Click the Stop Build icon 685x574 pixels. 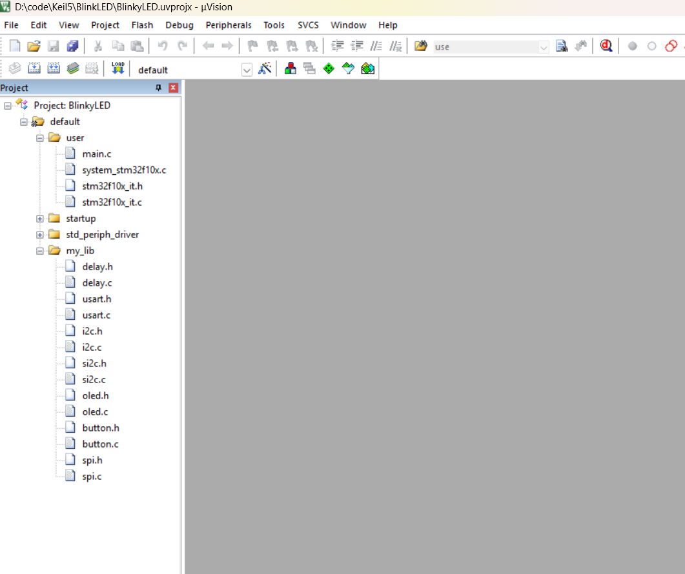(x=92, y=68)
